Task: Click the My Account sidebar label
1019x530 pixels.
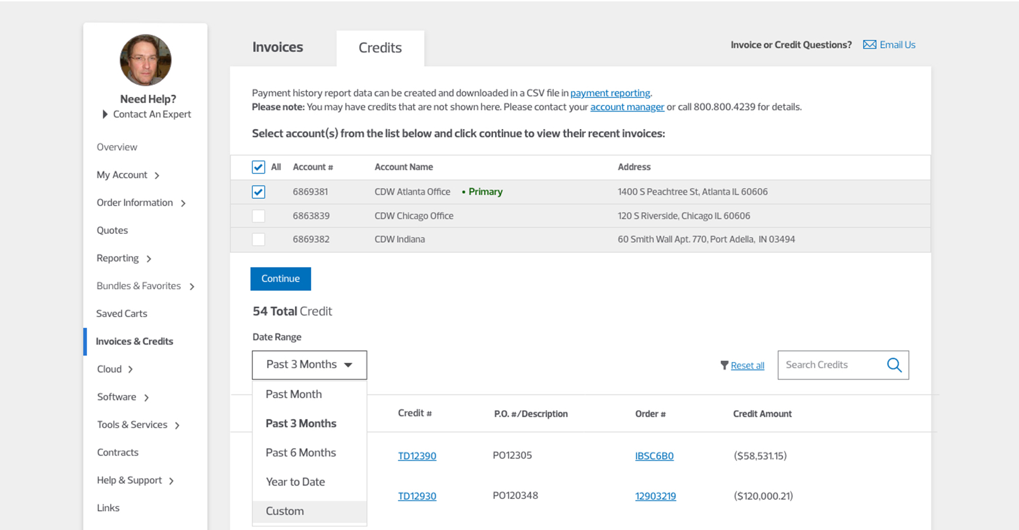Action: click(122, 175)
